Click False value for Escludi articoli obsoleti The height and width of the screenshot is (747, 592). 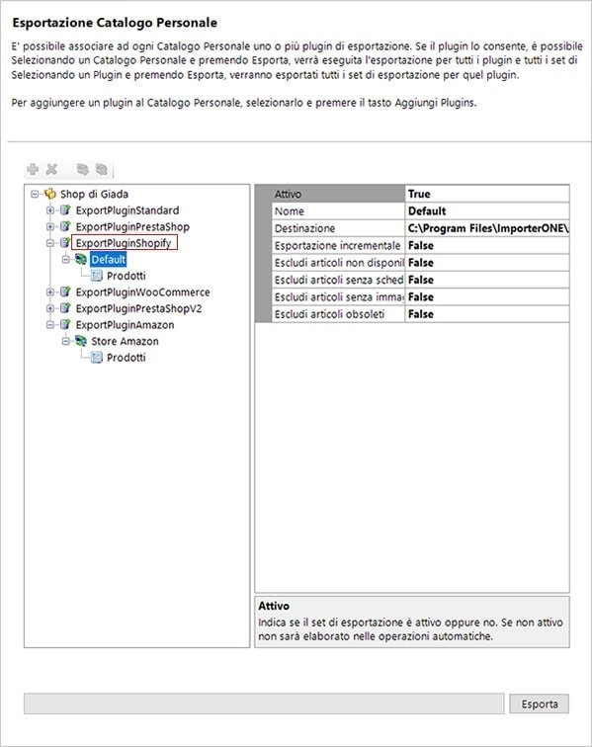(487, 314)
